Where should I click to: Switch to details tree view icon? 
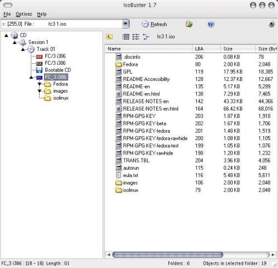(146, 37)
